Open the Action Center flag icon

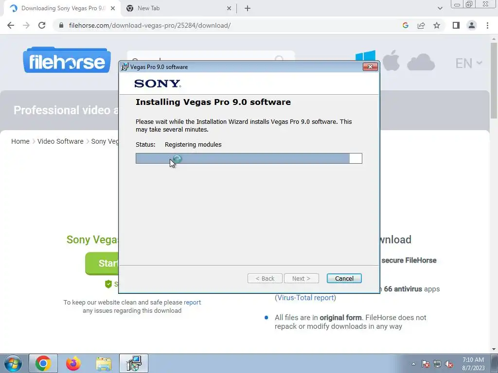pos(426,364)
